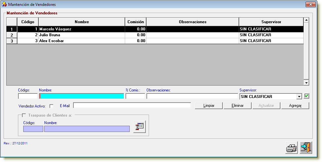Click the Supervisor column header
Screen dimensions: 322x162
click(x=271, y=22)
